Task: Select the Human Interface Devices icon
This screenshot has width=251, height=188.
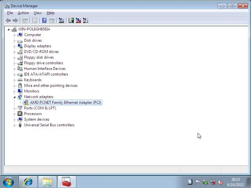Action: click(20, 69)
